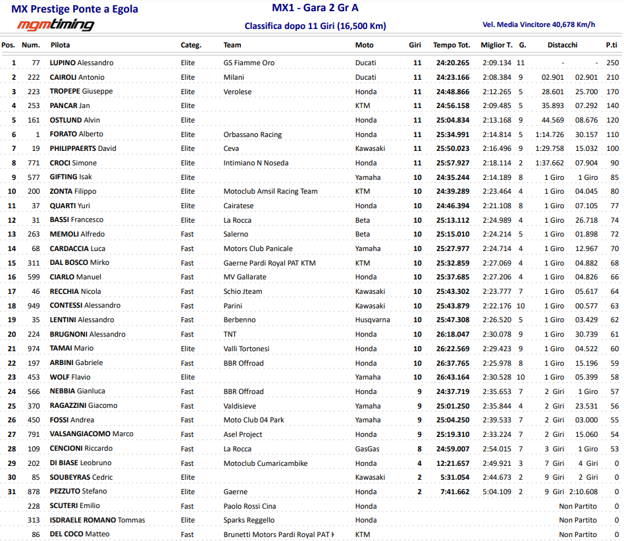Click the 'Categ.' column header
Screen dimensions: 624x541
click(191, 45)
